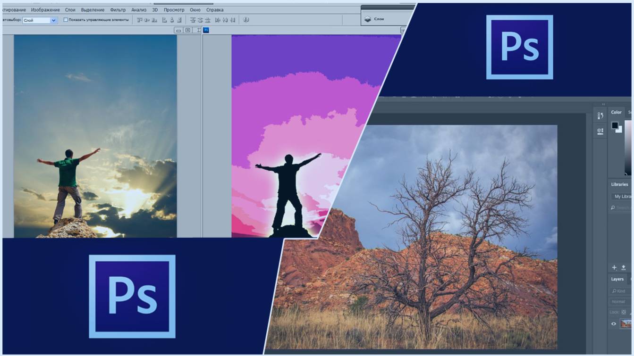Screen dimensions: 634x356
Task: Open the Kind filter dropdown in Layers
Action: 621,291
